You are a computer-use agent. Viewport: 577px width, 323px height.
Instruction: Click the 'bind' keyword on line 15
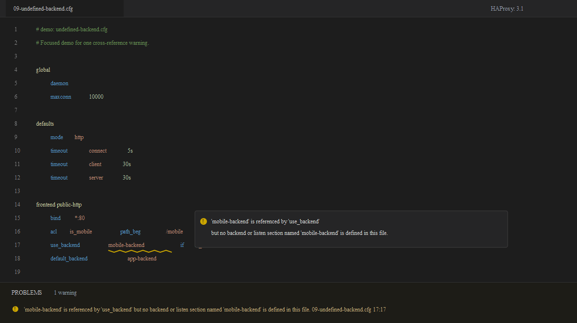[55, 218]
